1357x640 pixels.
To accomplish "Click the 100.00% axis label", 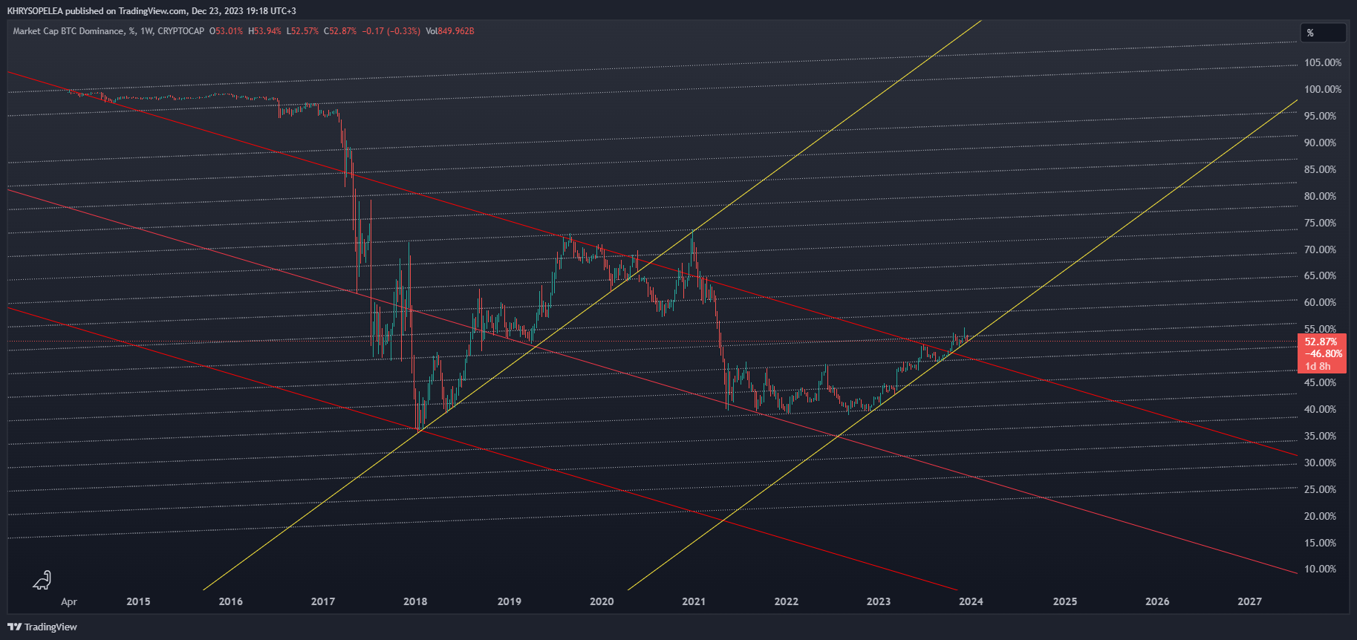I will 1323,89.
